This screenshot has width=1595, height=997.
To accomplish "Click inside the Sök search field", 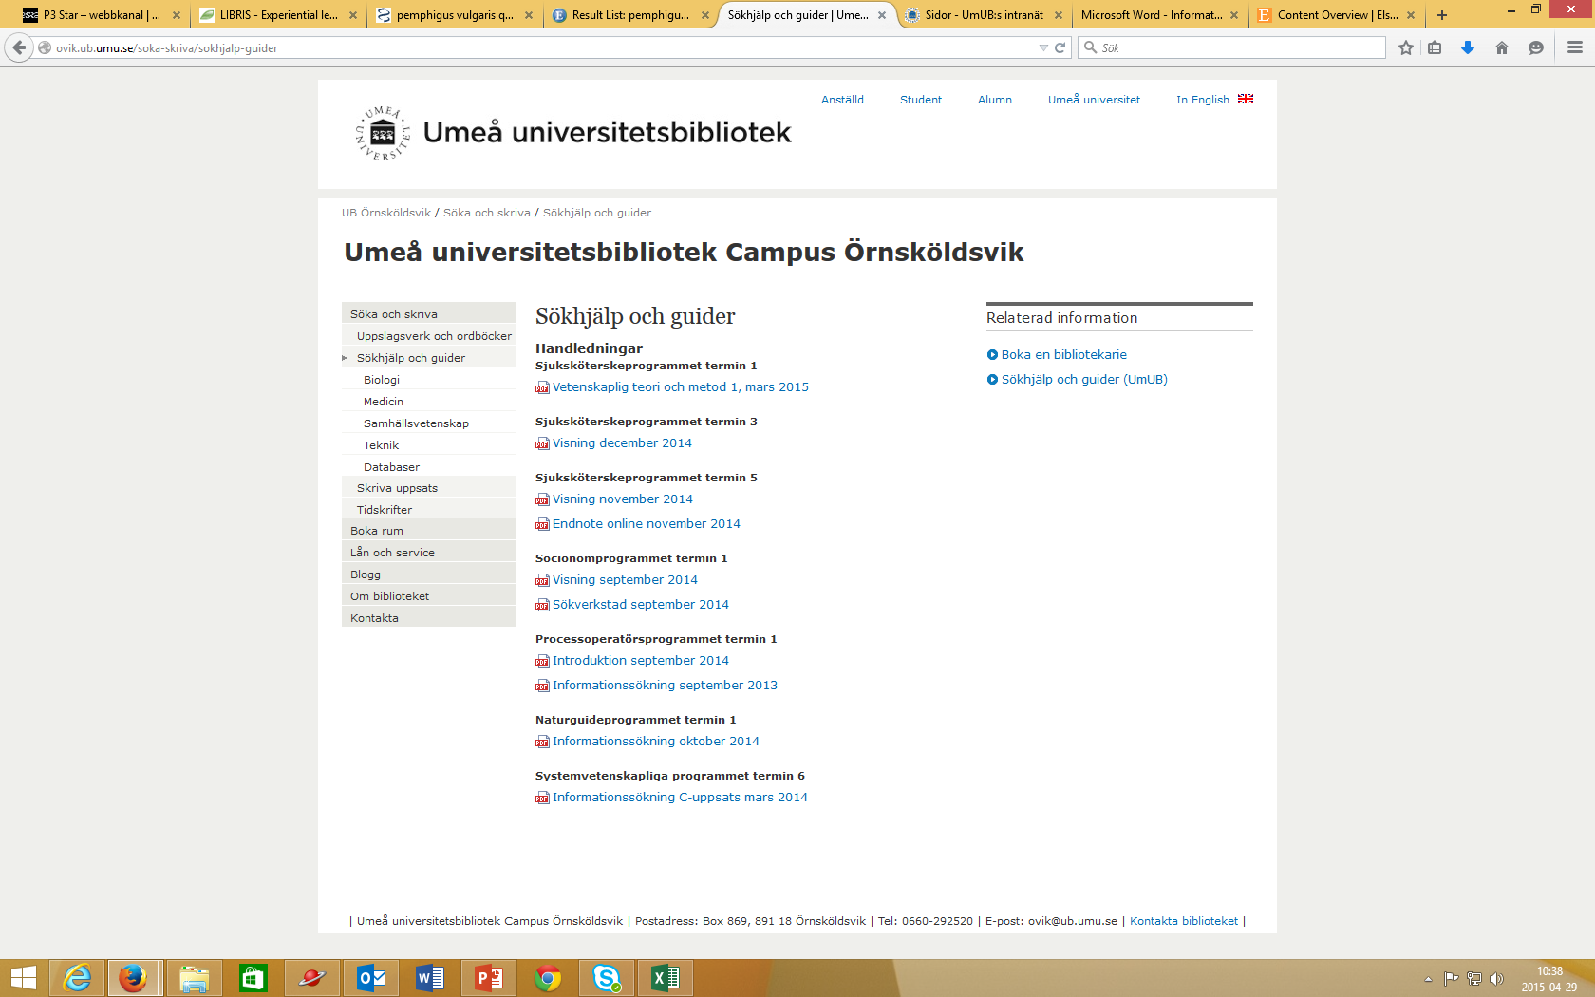I will point(1232,47).
